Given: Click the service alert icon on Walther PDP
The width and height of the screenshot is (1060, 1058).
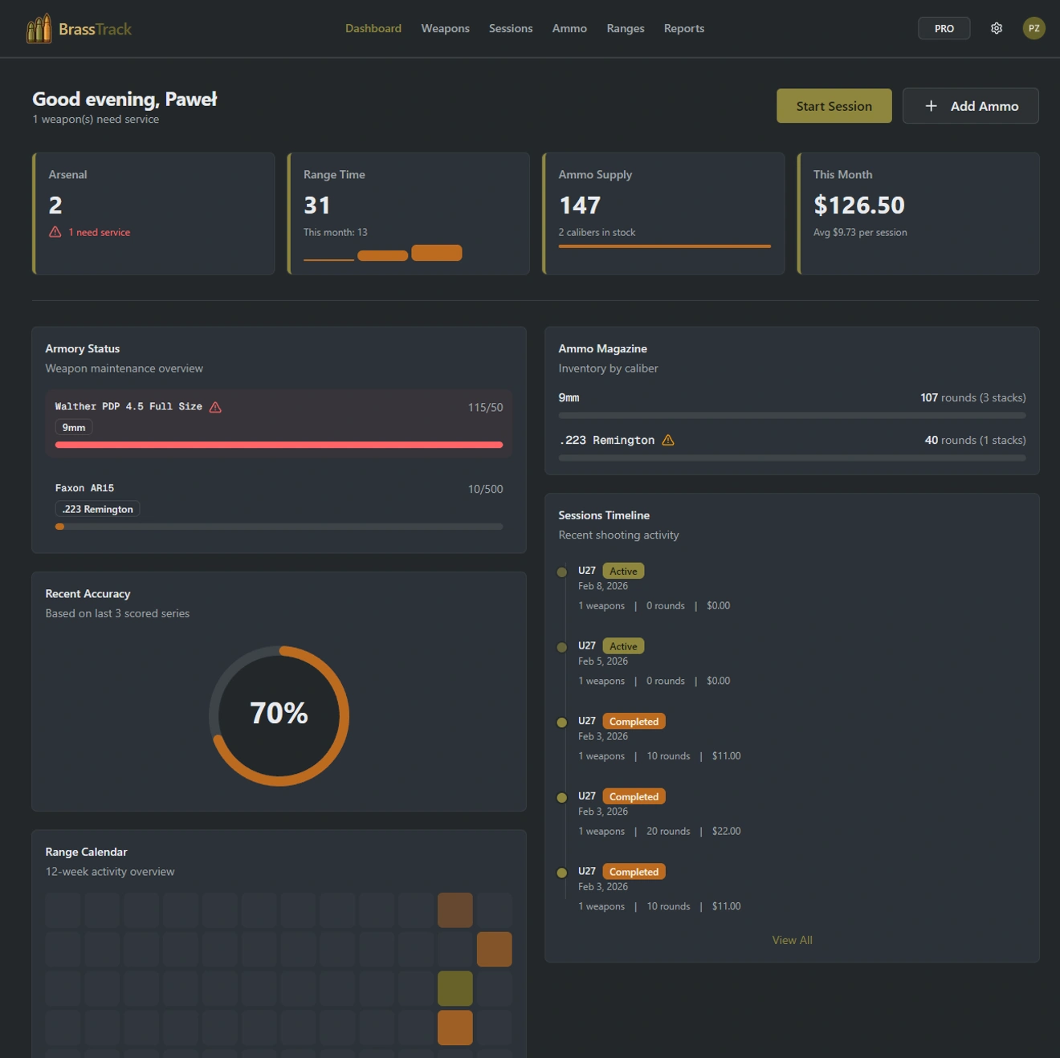Looking at the screenshot, I should [x=214, y=406].
